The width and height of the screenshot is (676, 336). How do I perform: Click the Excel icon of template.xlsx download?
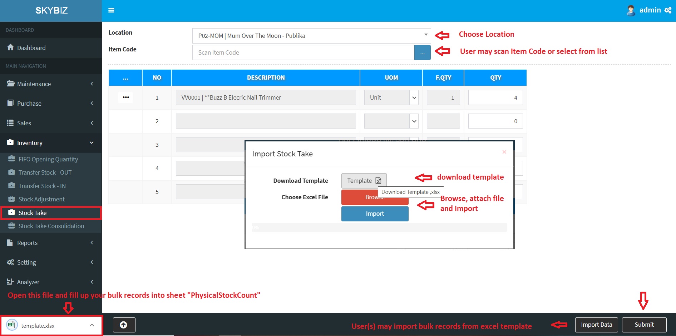(11, 325)
